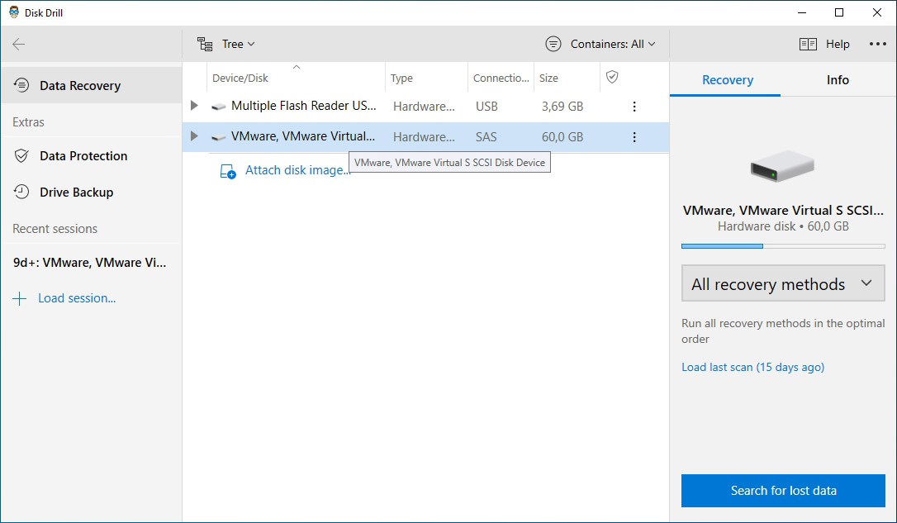Open the 9d+ VMware recent session
Screen dimensions: 897x523
90,263
